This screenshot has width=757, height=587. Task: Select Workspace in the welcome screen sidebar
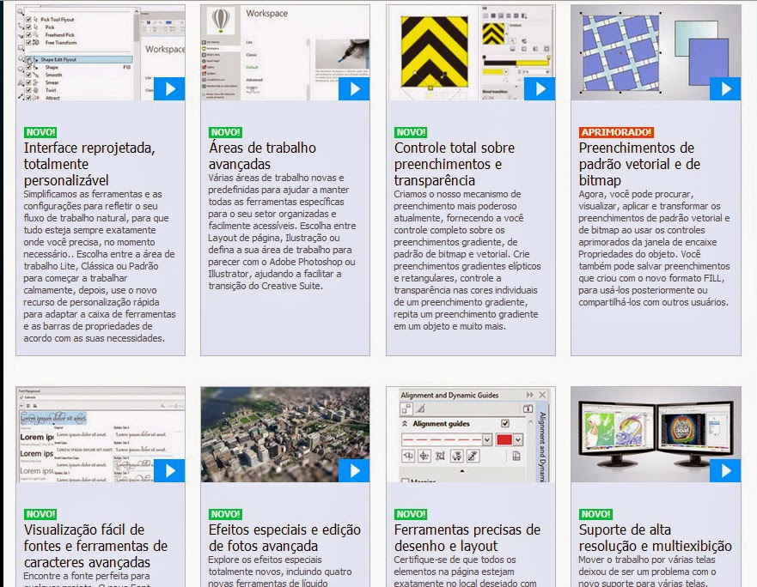(211, 48)
